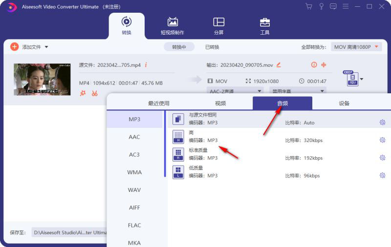Open the AAC-2声道 audio track dropdown
The image size is (391, 247).
pyautogui.click(x=235, y=91)
